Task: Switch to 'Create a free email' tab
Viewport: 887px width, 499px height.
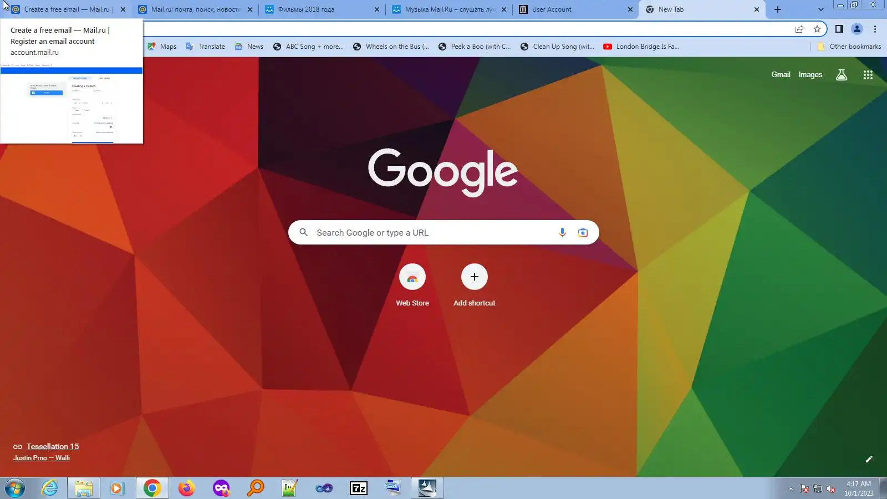Action: 67,9
